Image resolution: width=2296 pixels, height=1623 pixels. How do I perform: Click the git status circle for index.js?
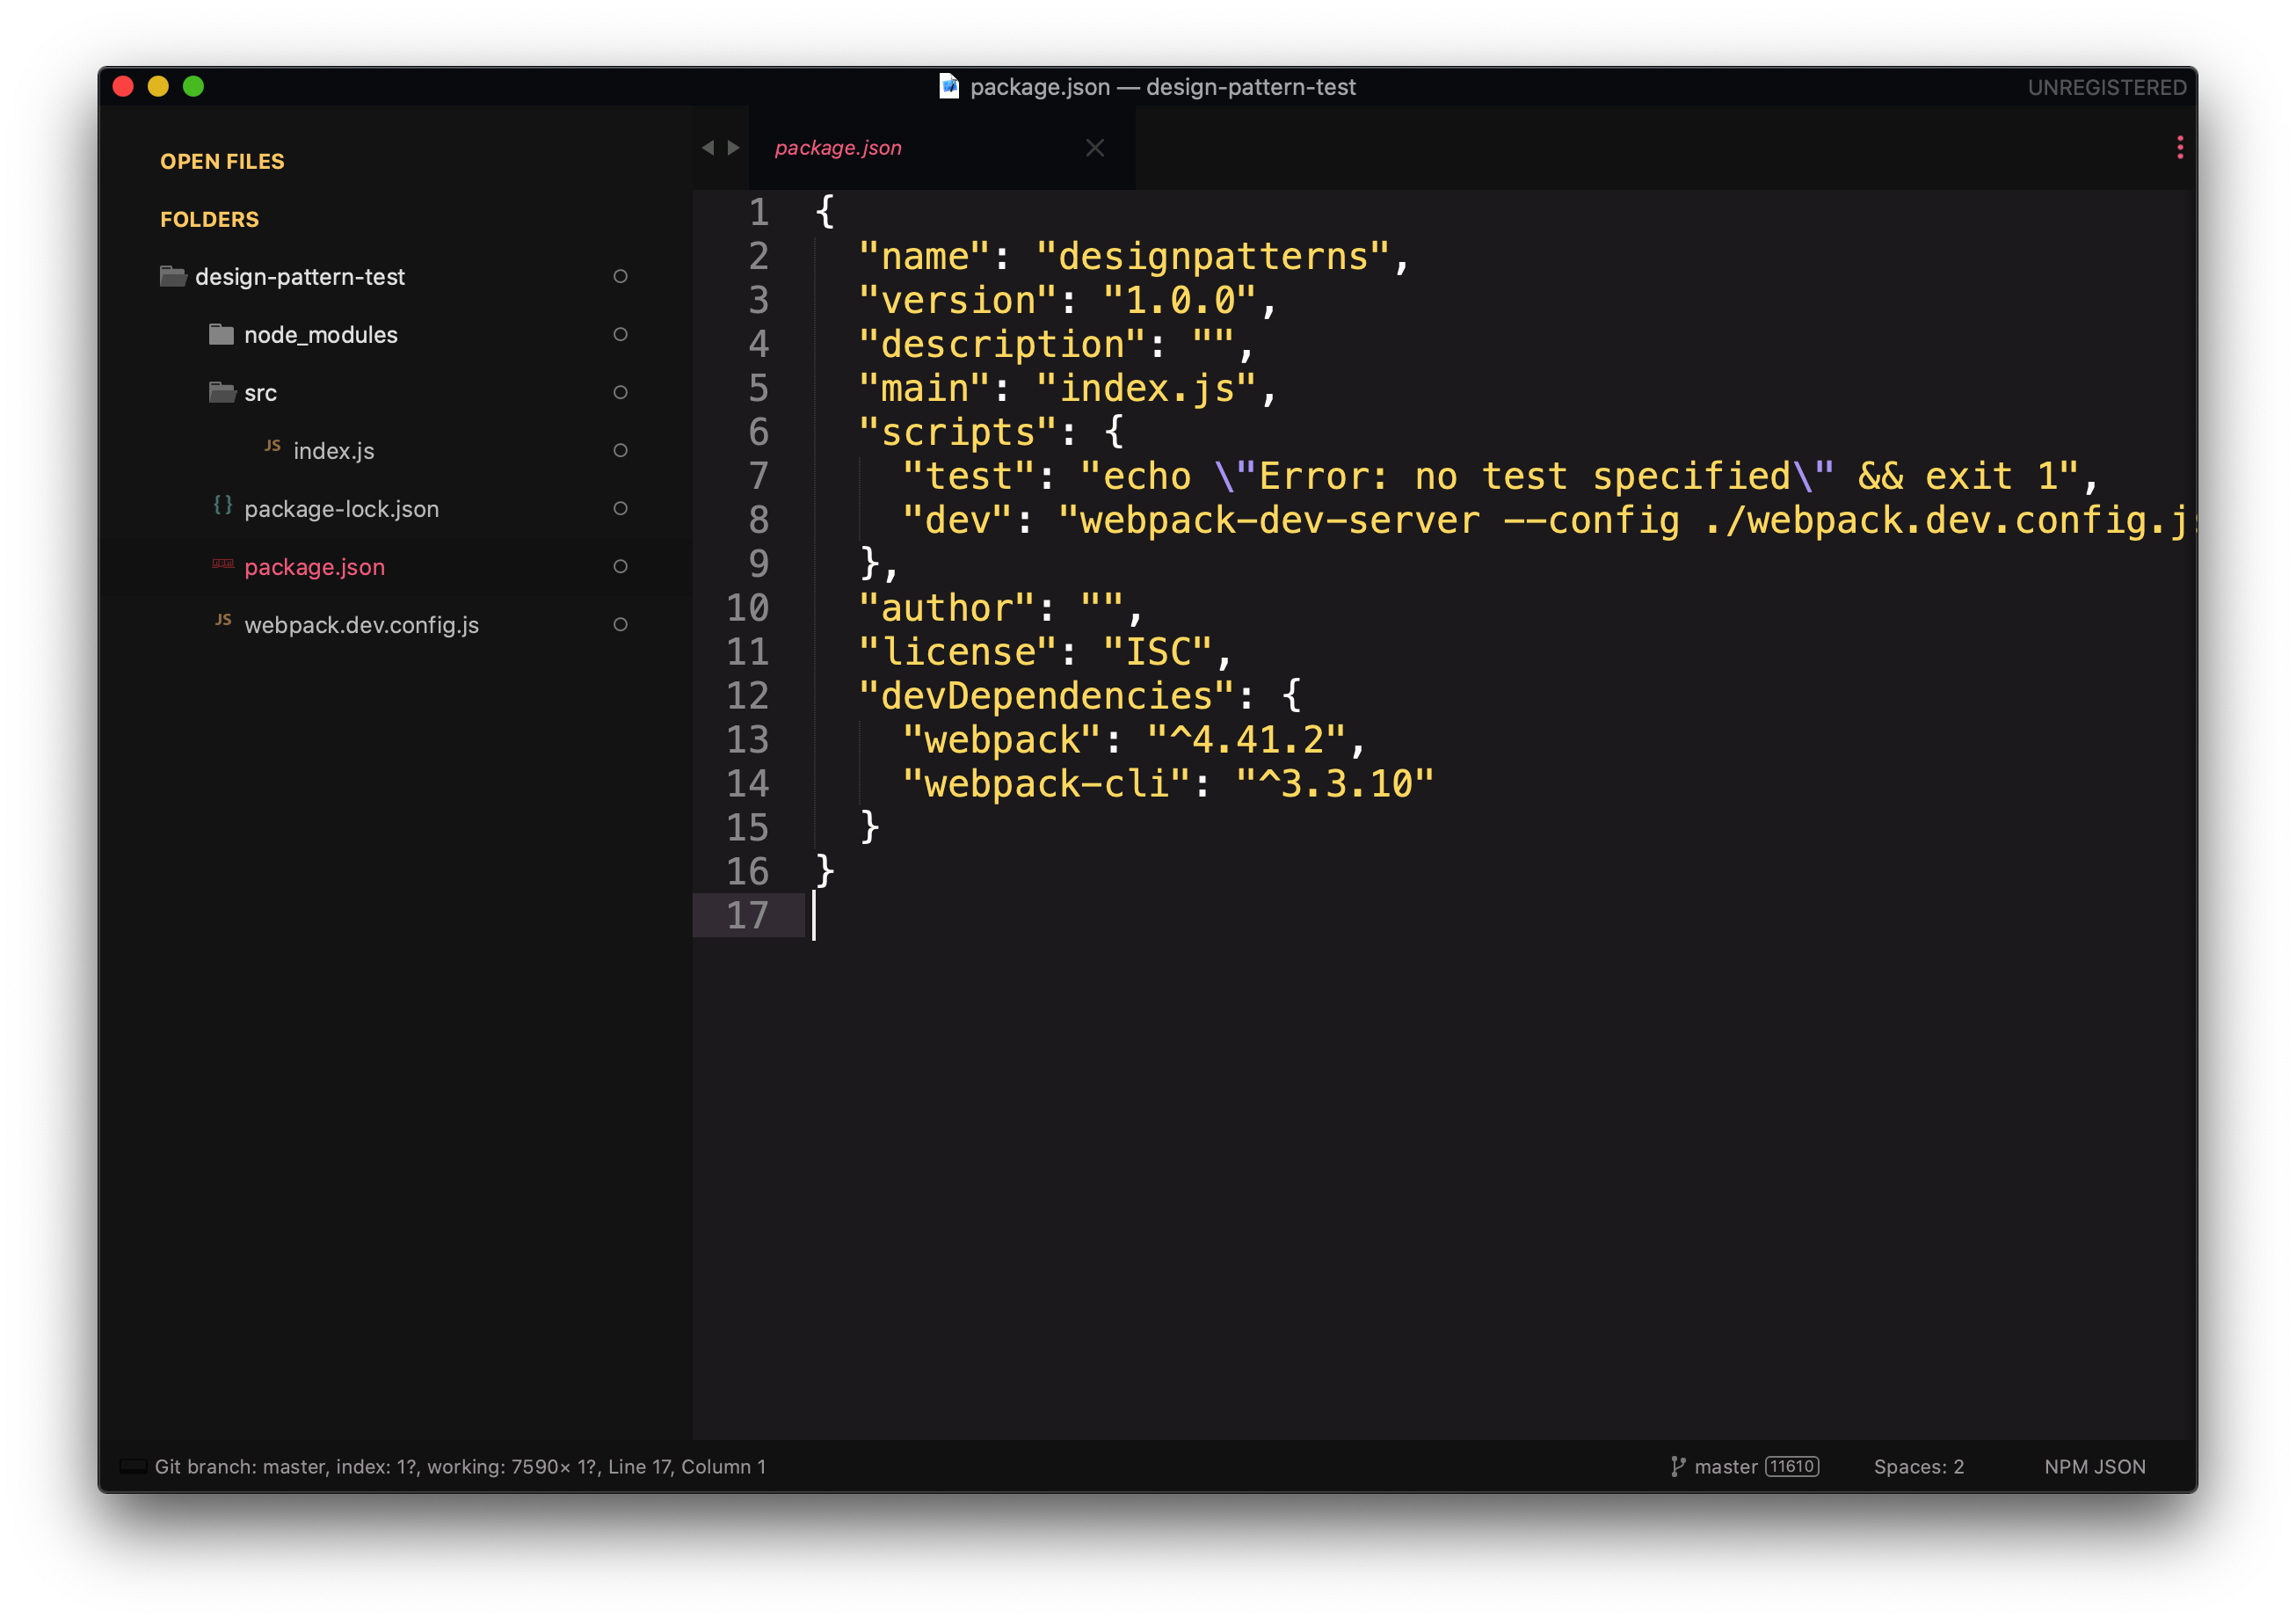pos(620,450)
